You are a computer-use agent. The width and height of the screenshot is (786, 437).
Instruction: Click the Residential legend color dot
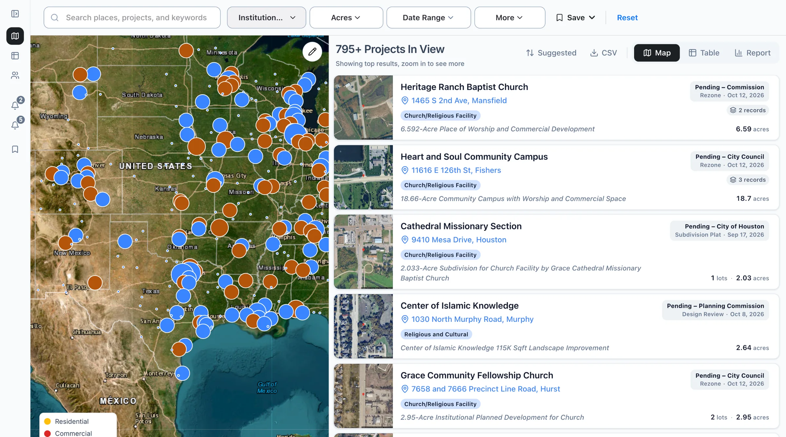[x=47, y=421]
